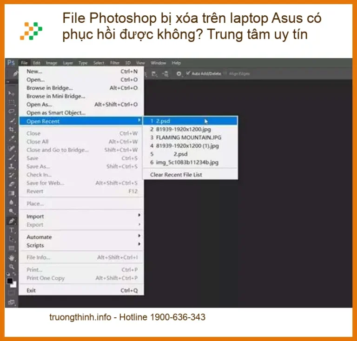357x341 pixels.
Task: Select the Rectangular Marquee tool
Action: [11, 102]
